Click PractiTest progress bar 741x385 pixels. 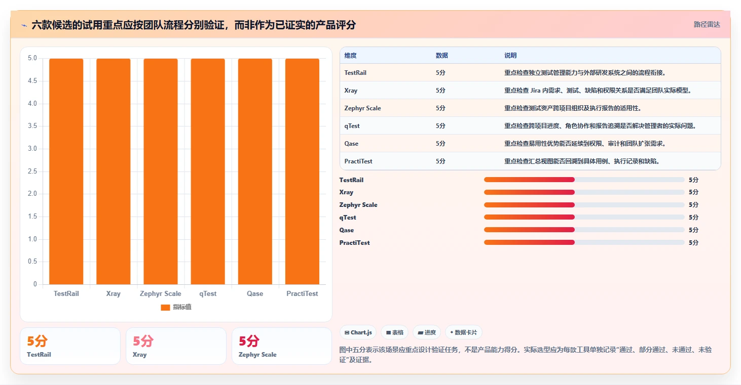point(584,242)
